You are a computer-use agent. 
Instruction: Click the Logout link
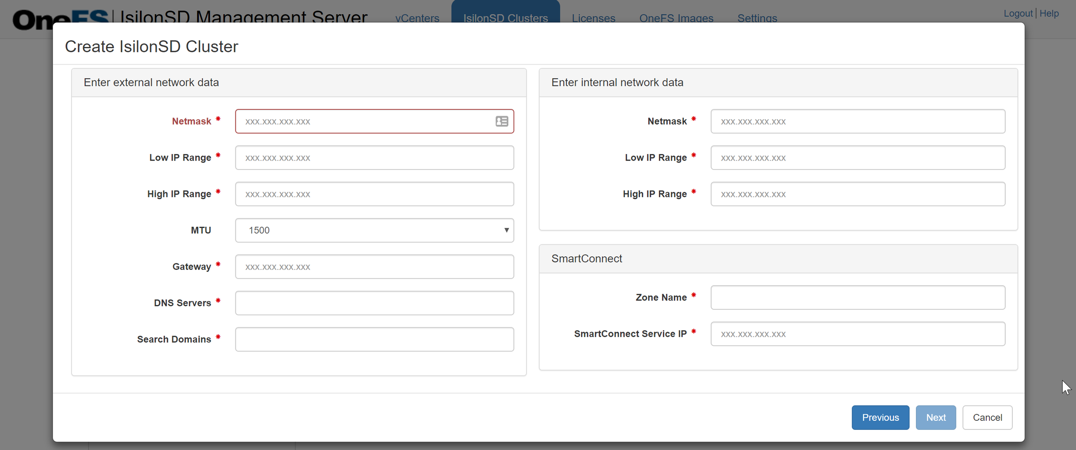1018,13
